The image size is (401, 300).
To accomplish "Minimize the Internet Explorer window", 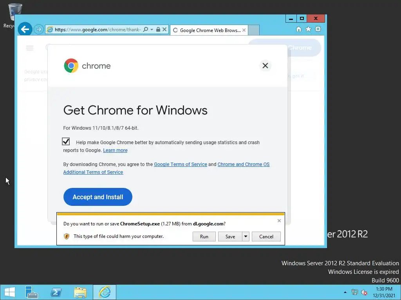I will pyautogui.click(x=291, y=19).
